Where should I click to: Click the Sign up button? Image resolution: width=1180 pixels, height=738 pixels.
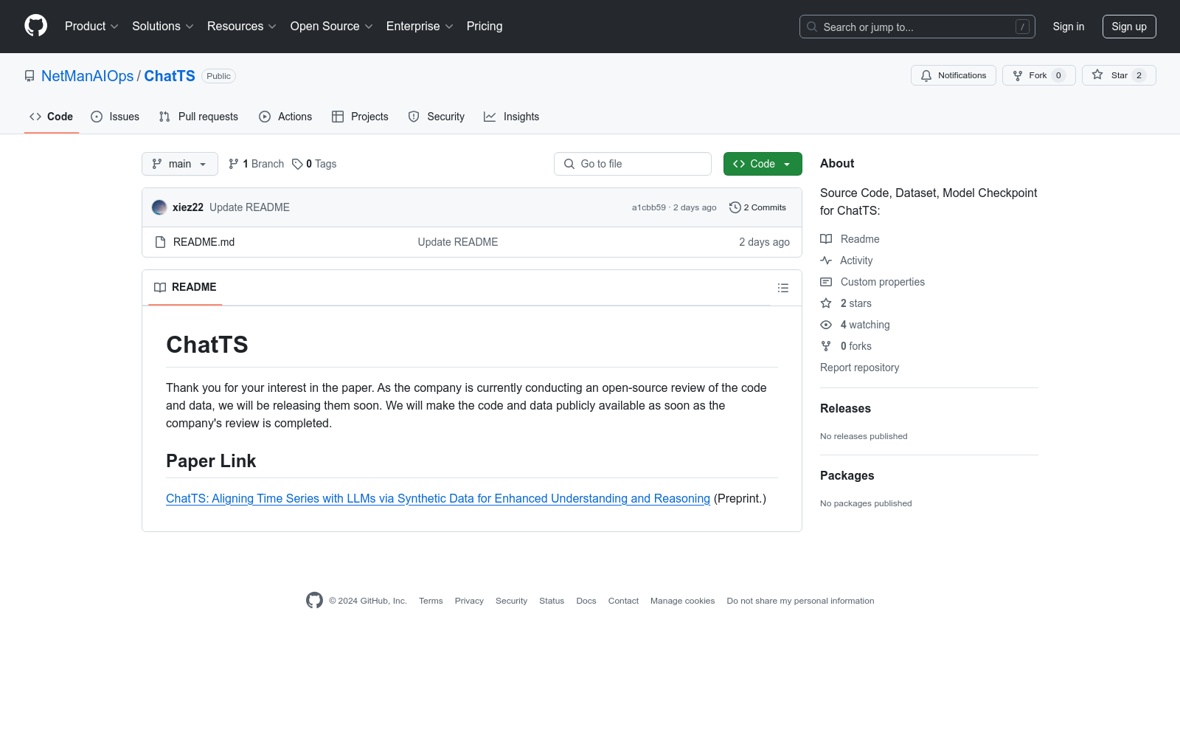coord(1129,27)
